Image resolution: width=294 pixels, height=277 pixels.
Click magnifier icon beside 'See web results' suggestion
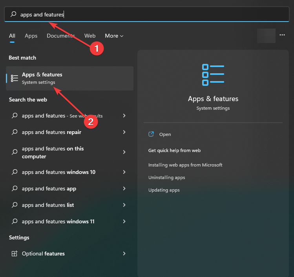[x=15, y=116]
